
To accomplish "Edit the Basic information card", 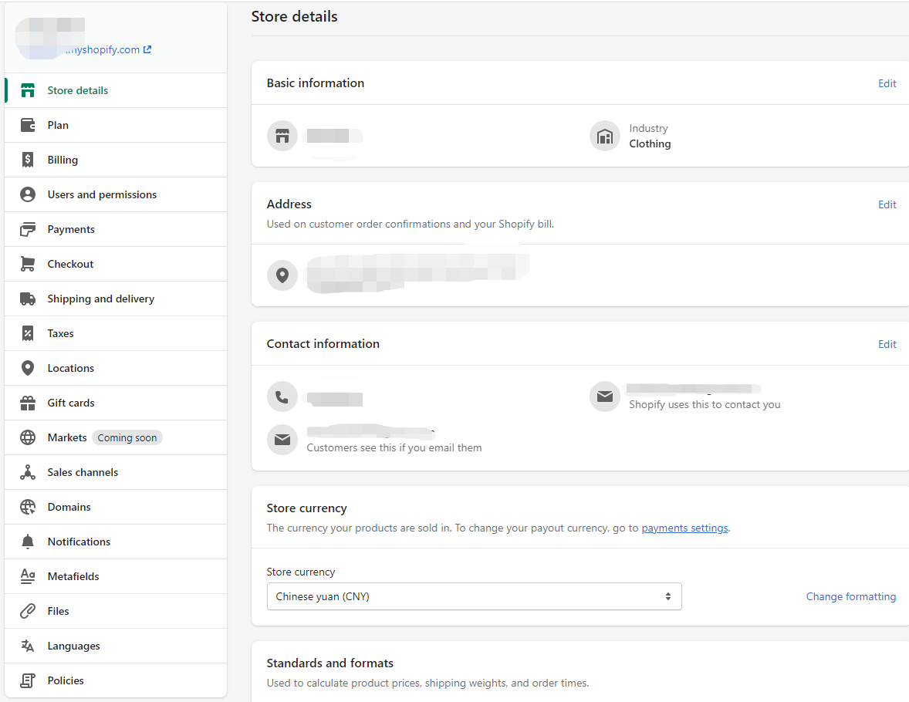I will pos(887,83).
